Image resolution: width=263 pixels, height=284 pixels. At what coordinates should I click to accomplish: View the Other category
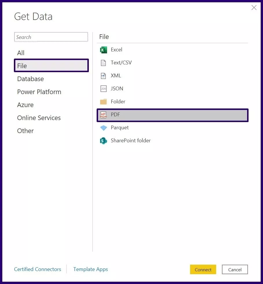tap(25, 131)
